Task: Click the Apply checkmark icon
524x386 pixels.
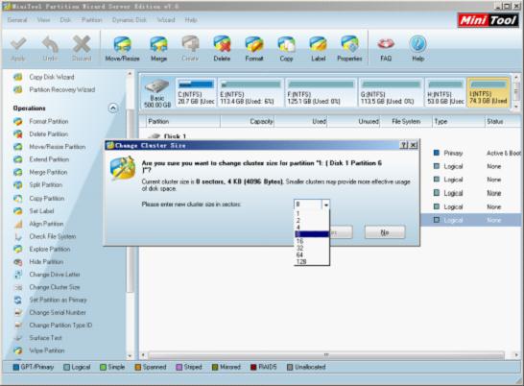Action: tap(18, 44)
